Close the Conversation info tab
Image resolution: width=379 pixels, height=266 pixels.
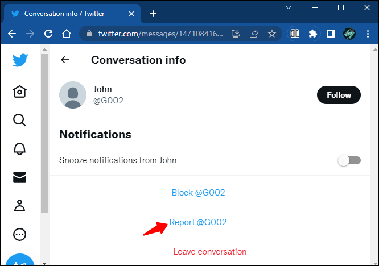[131, 14]
